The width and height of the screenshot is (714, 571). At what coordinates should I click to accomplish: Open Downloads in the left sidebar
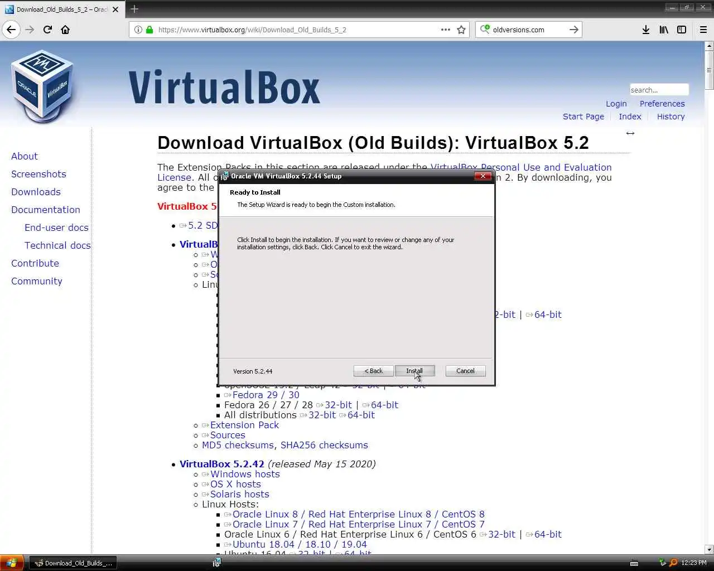click(x=36, y=192)
